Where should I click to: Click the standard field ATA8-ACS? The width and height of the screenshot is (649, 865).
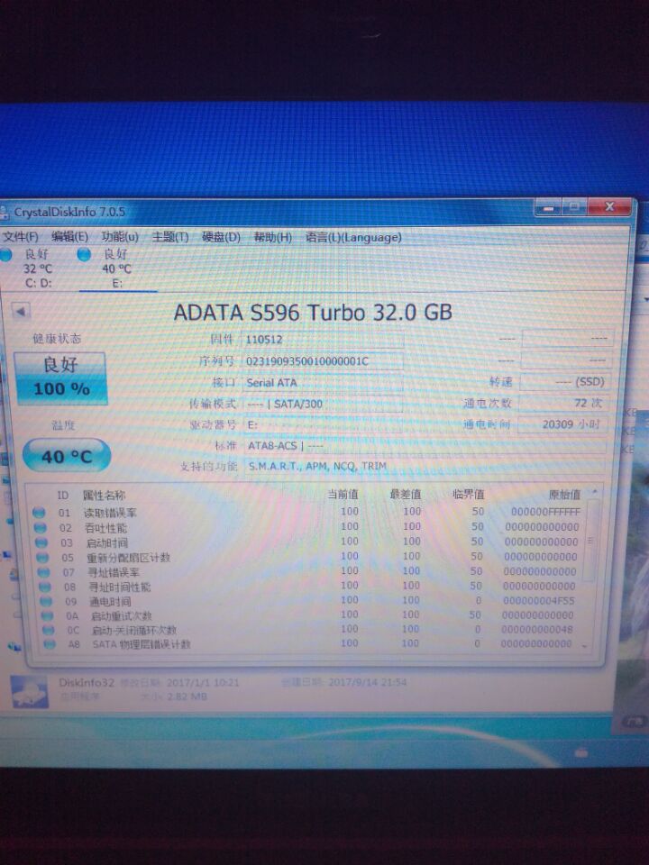click(425, 445)
